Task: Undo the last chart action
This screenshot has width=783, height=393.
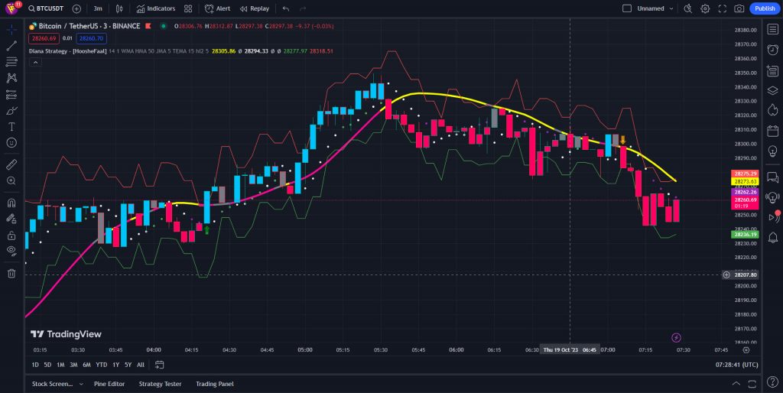Action: tap(286, 8)
